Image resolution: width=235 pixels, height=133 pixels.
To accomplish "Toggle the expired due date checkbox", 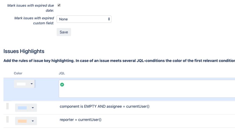I will pos(59,5).
